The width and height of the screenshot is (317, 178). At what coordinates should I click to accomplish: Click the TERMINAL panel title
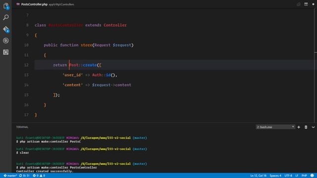(x=22, y=127)
